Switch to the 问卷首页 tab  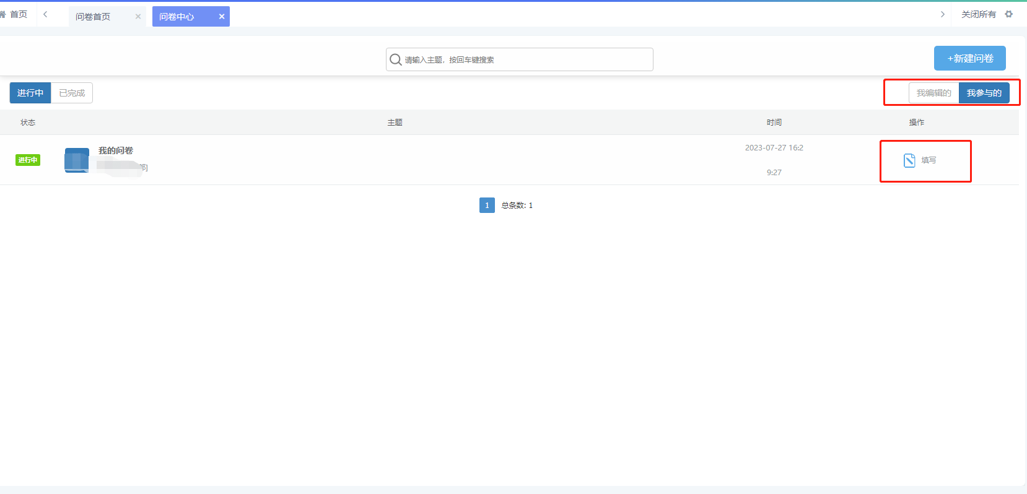point(94,17)
